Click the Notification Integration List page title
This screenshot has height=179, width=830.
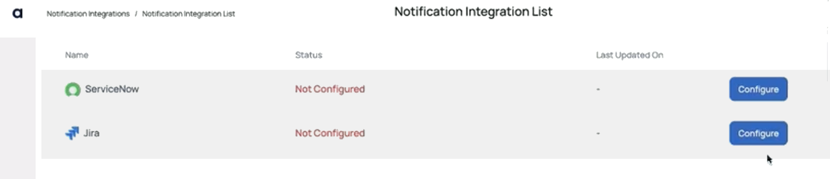[473, 12]
